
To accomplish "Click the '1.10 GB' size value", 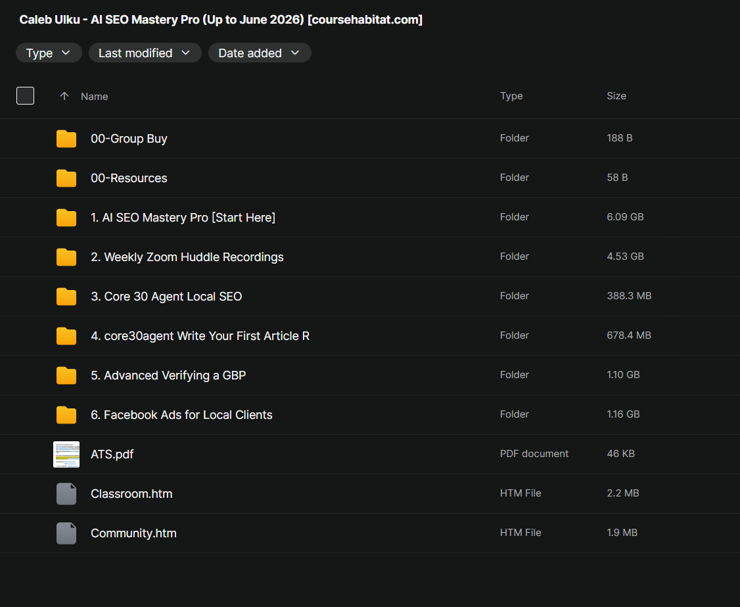I will point(623,375).
